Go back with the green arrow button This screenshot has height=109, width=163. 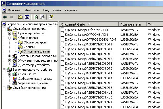pyautogui.click(x=5, y=17)
